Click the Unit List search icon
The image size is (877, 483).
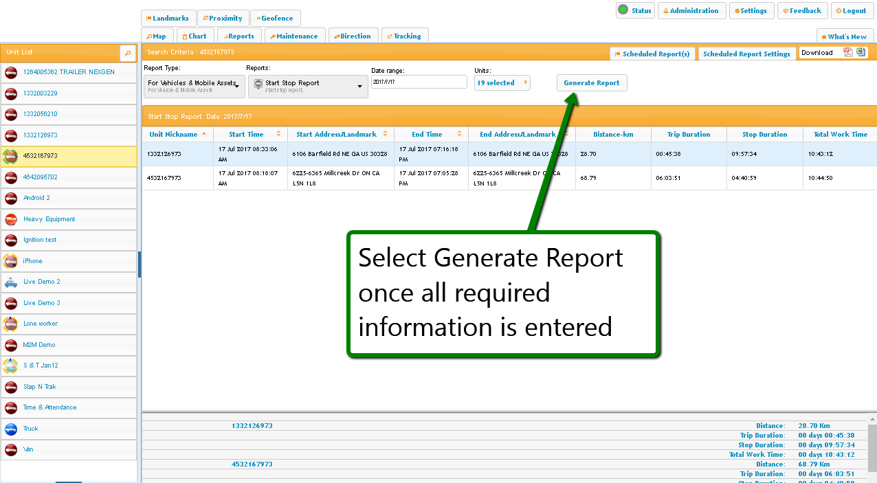coord(127,53)
